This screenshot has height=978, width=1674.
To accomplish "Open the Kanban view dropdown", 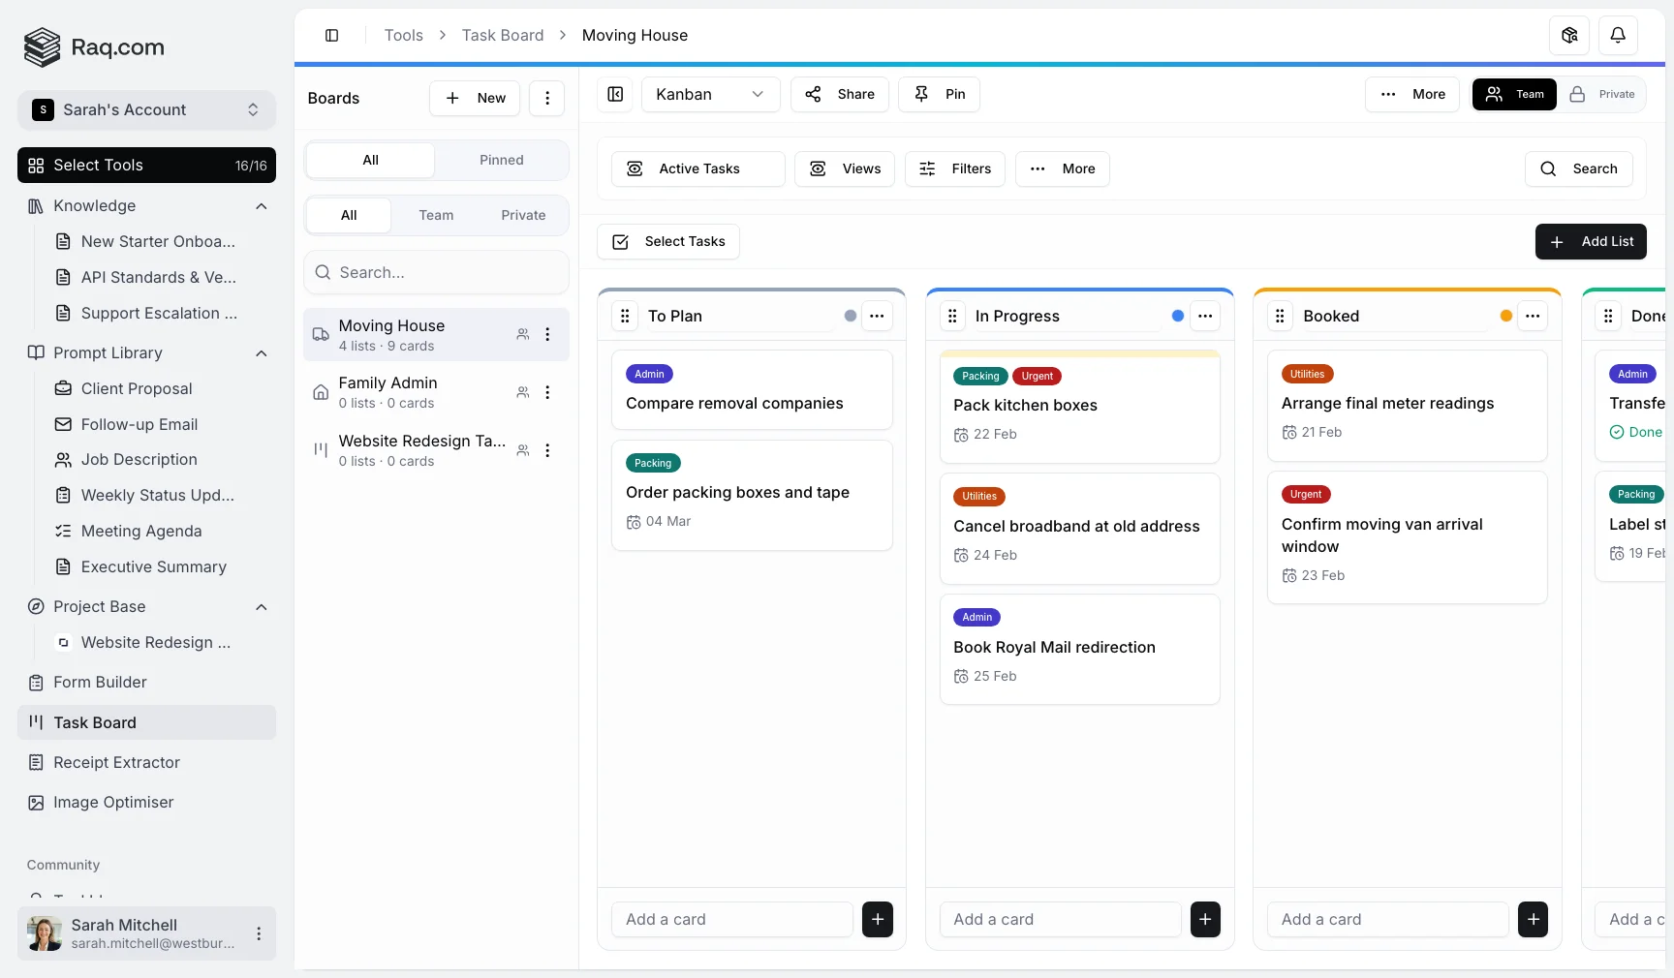I will (710, 95).
